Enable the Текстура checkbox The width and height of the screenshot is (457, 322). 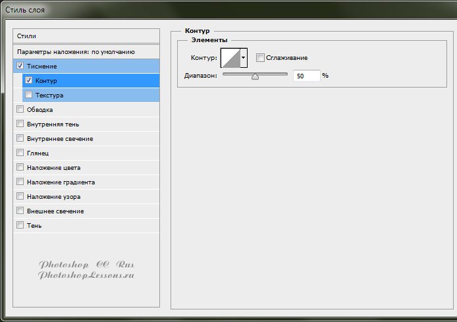tap(28, 95)
